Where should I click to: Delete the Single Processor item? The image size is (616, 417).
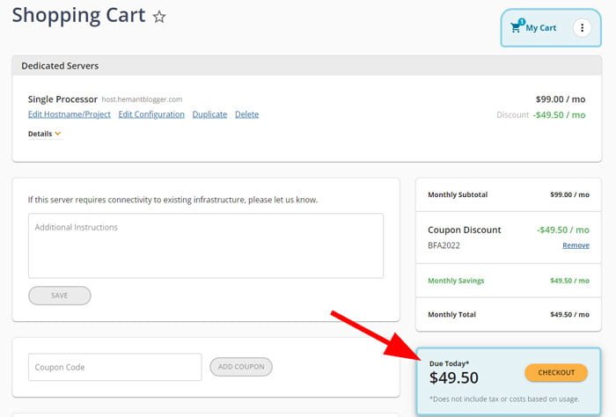[246, 114]
